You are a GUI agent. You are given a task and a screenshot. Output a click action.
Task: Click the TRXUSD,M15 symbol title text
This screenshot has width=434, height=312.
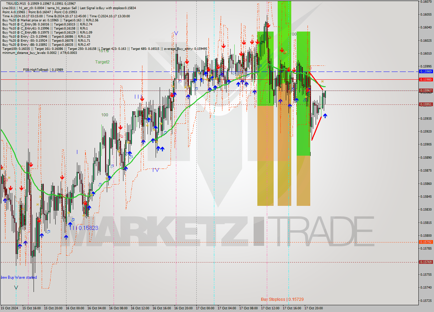(x=16, y=3)
